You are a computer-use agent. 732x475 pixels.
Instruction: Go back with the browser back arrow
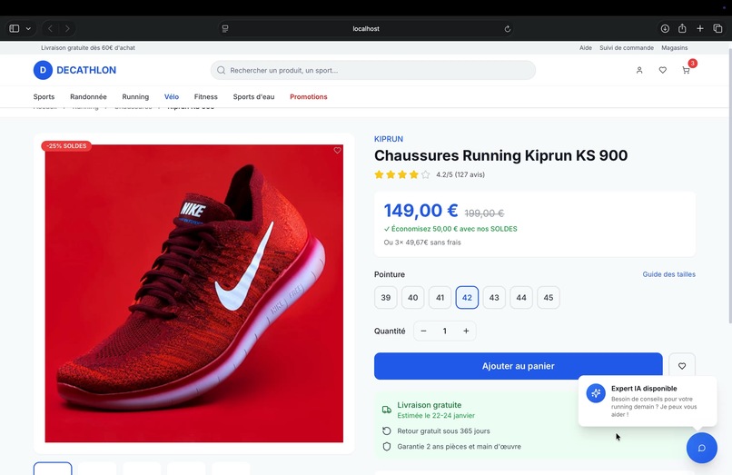tap(50, 28)
